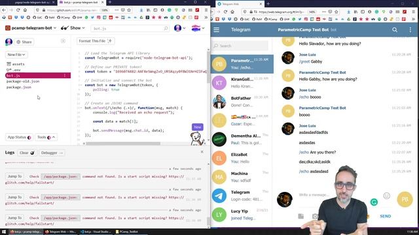Image resolution: width=419 pixels, height=235 pixels.
Task: Expand the New File dropdown
Action: [16, 55]
